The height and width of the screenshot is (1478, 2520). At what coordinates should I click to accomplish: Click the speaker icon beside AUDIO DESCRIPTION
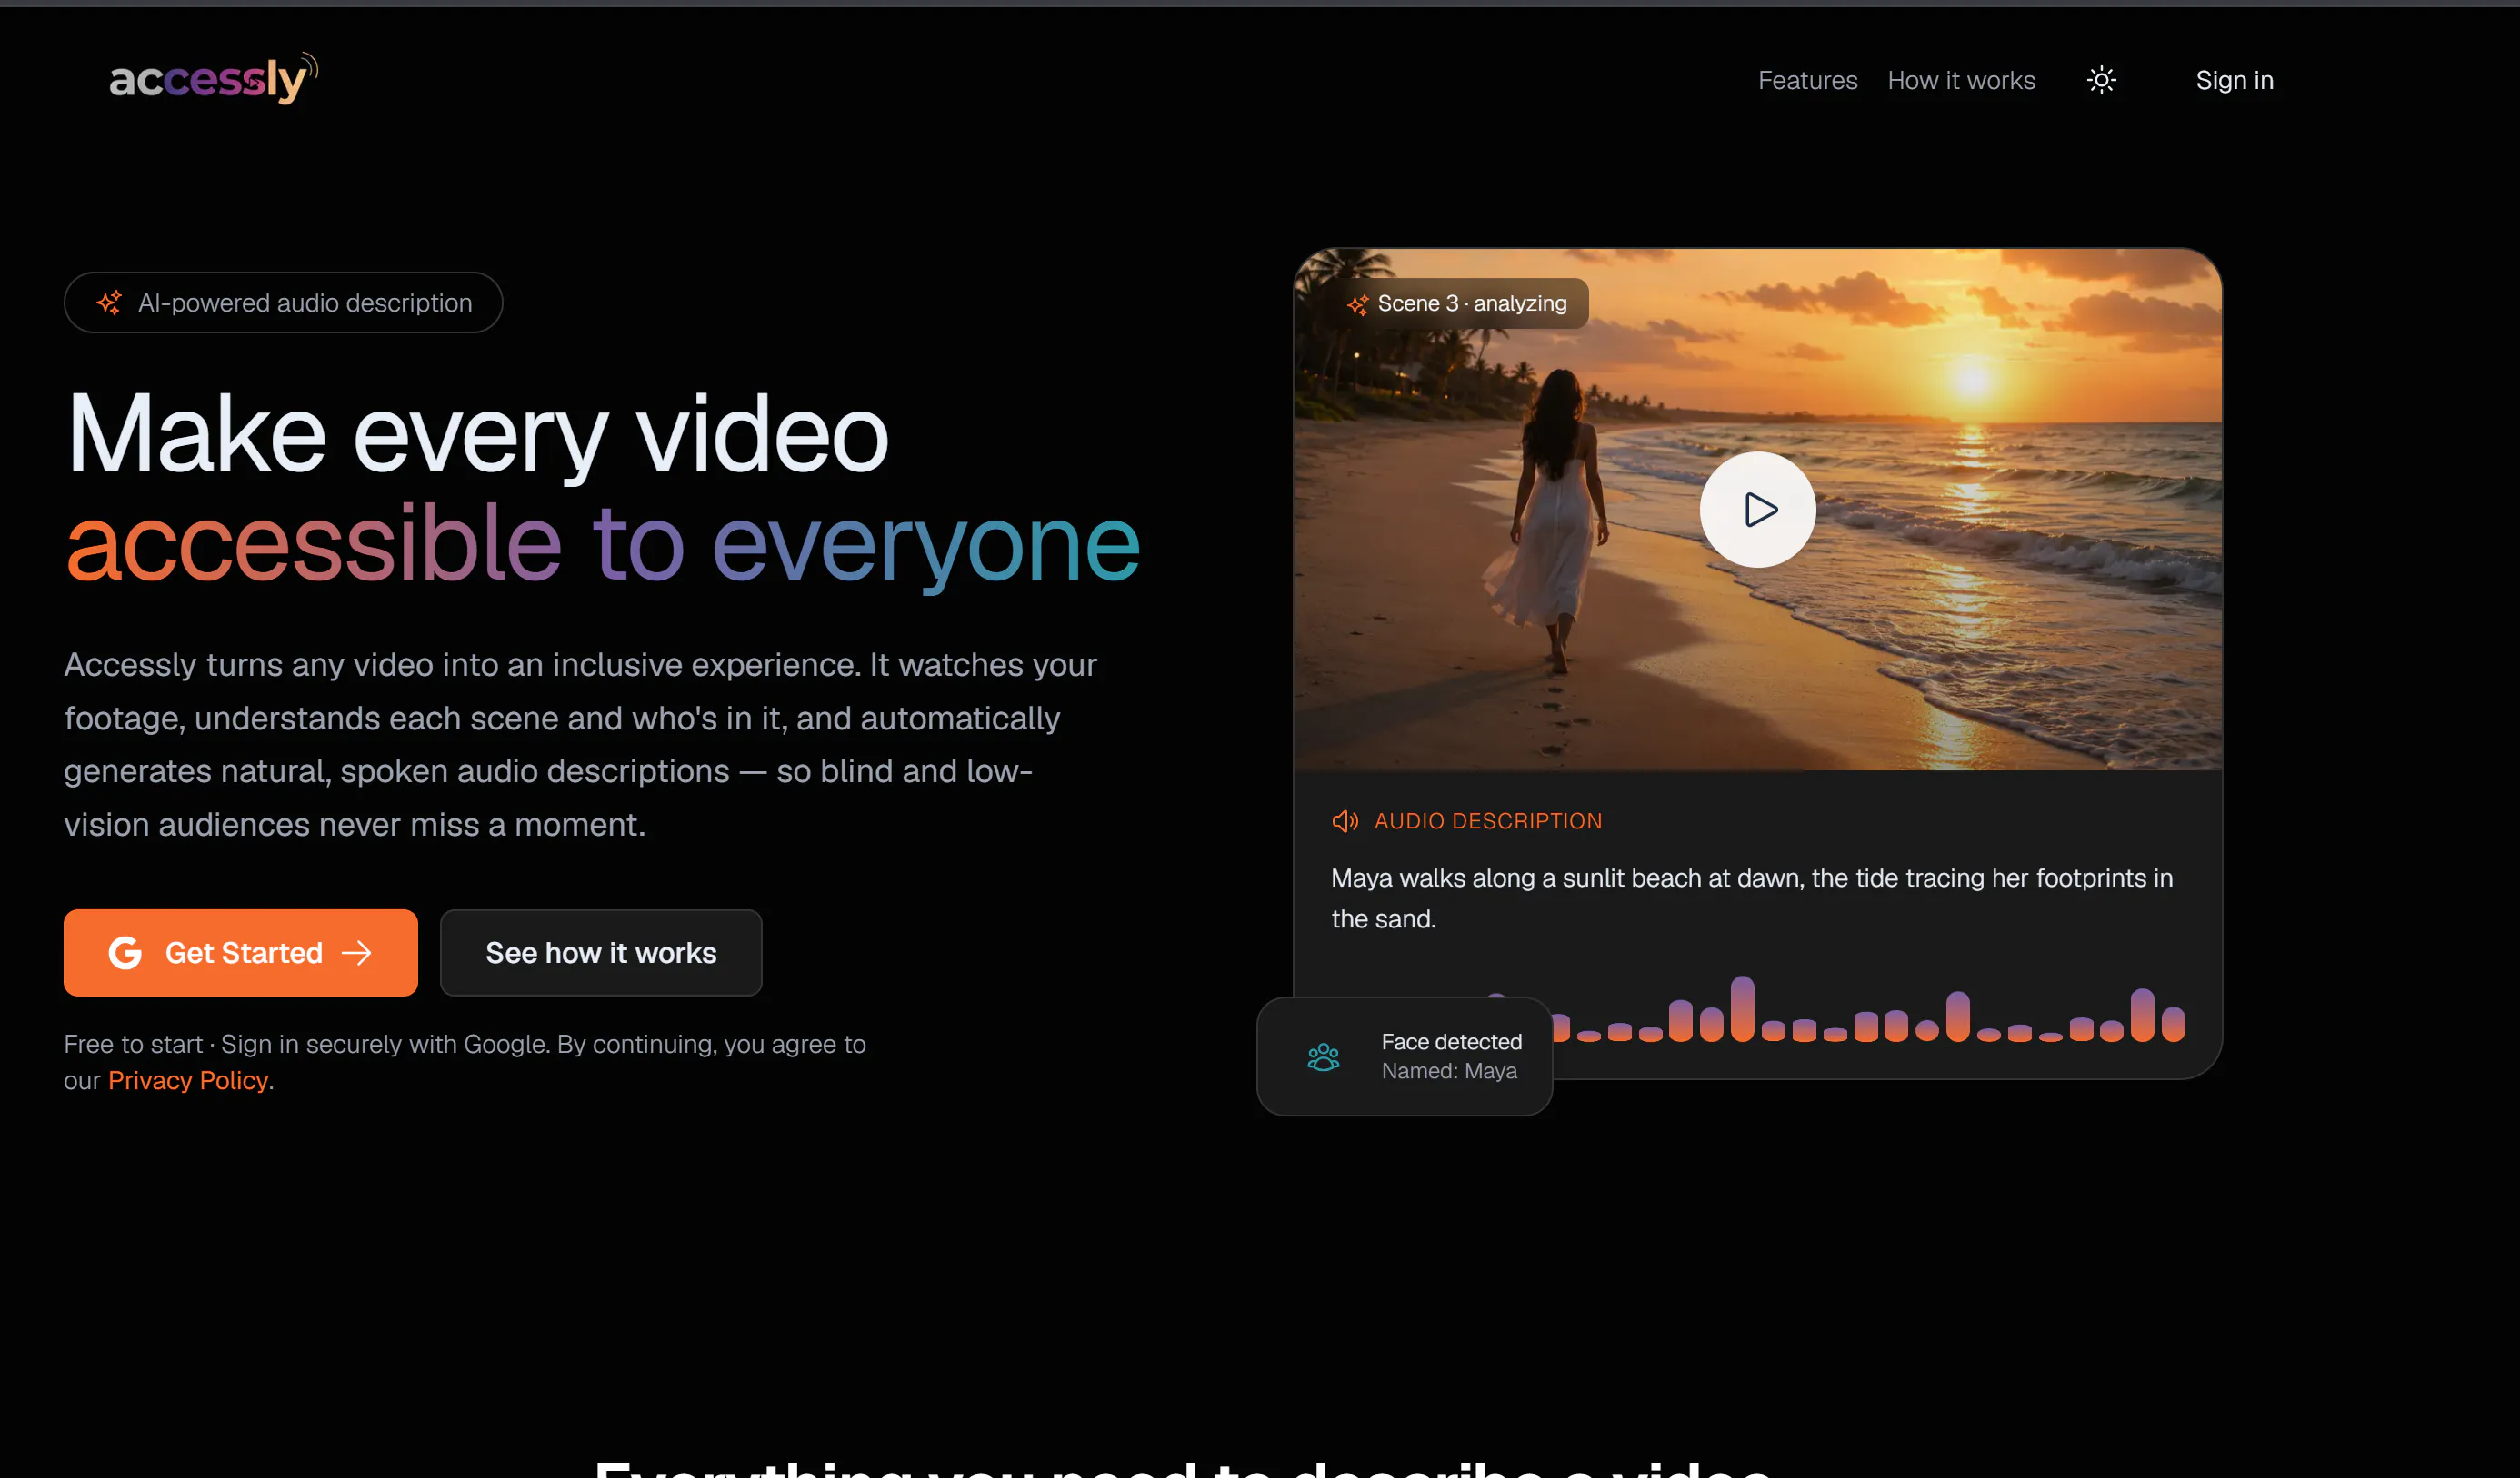click(x=1345, y=820)
